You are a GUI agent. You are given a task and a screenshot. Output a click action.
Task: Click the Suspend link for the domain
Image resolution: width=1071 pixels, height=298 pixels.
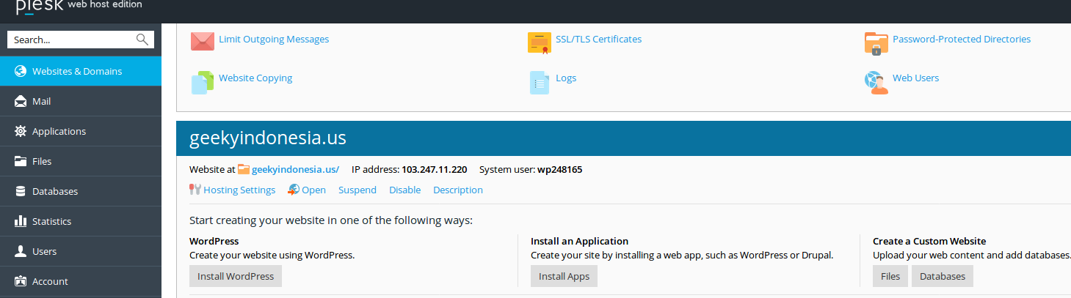[x=357, y=190]
